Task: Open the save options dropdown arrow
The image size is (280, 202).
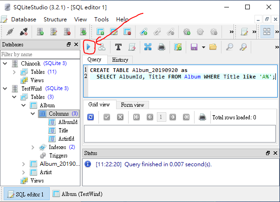Action: tap(203, 47)
